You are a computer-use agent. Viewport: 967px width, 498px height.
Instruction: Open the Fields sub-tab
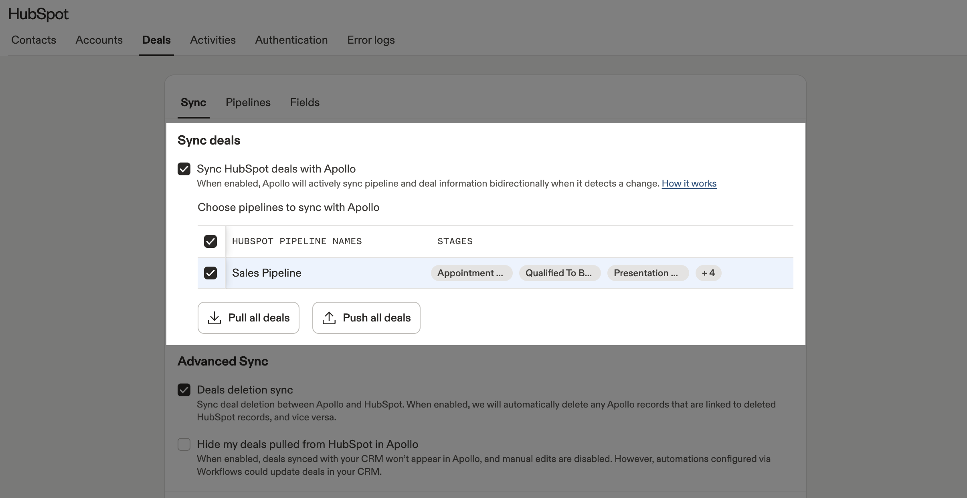(x=305, y=102)
